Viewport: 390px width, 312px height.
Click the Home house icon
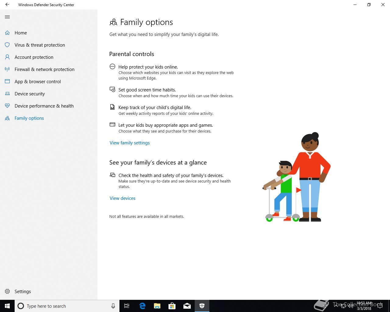pos(7,33)
